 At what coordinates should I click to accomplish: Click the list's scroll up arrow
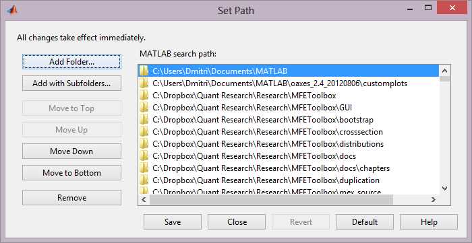tap(444, 71)
